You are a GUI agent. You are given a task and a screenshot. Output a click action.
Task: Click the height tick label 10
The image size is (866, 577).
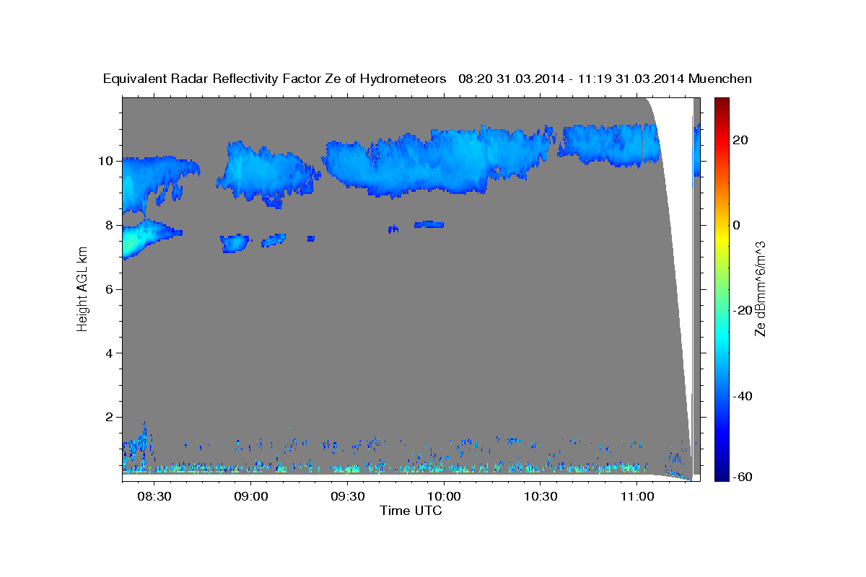pyautogui.click(x=107, y=161)
